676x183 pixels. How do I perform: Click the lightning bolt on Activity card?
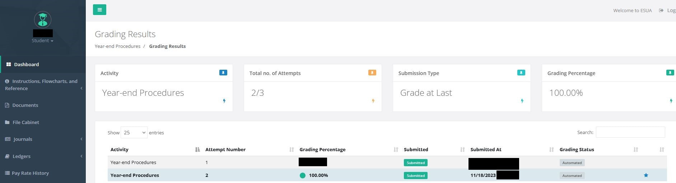point(224,101)
